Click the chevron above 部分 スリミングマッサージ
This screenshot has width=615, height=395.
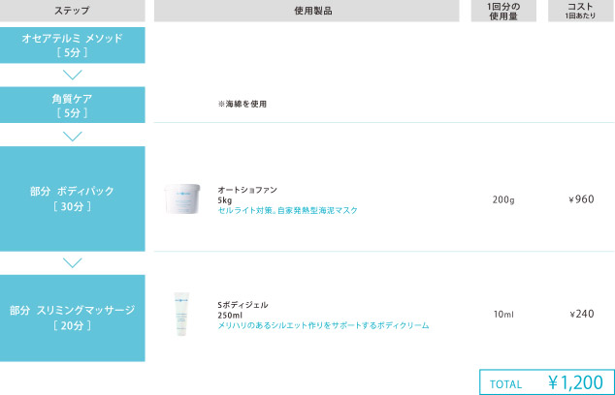point(72,263)
